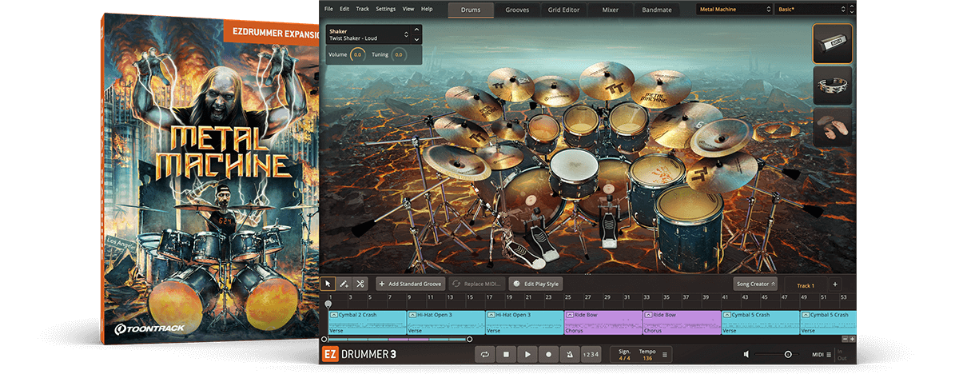Click the Record button
The width and height of the screenshot is (959, 390).
(x=548, y=354)
